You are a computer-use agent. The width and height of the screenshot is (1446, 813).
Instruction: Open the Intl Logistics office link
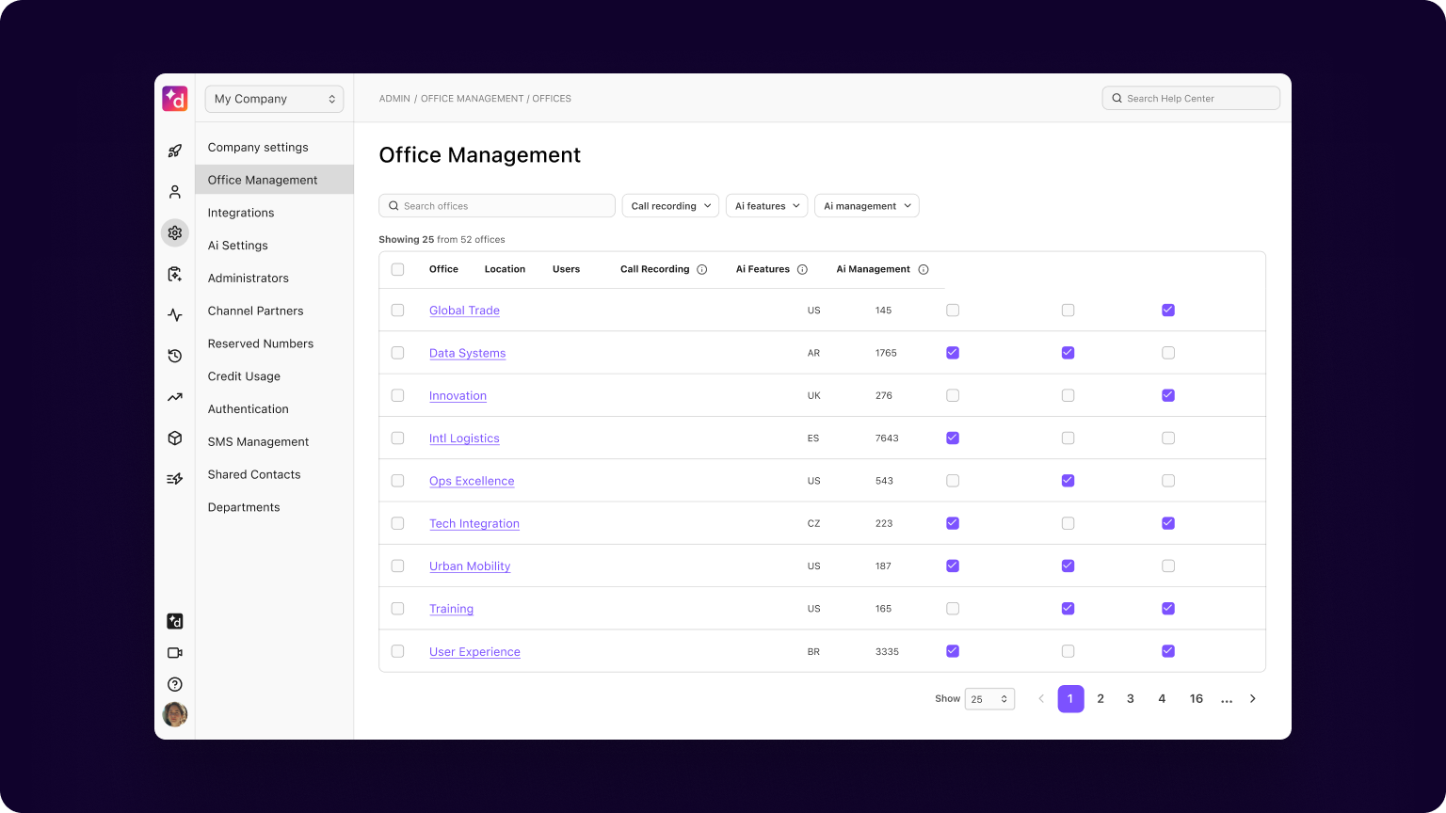click(x=464, y=438)
